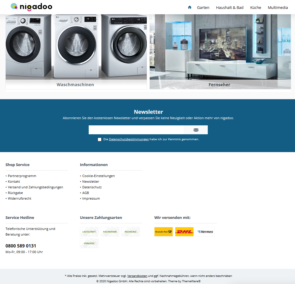Click the Newsletter section heading
Image resolution: width=295 pixels, height=284 pixels.
coord(149,112)
